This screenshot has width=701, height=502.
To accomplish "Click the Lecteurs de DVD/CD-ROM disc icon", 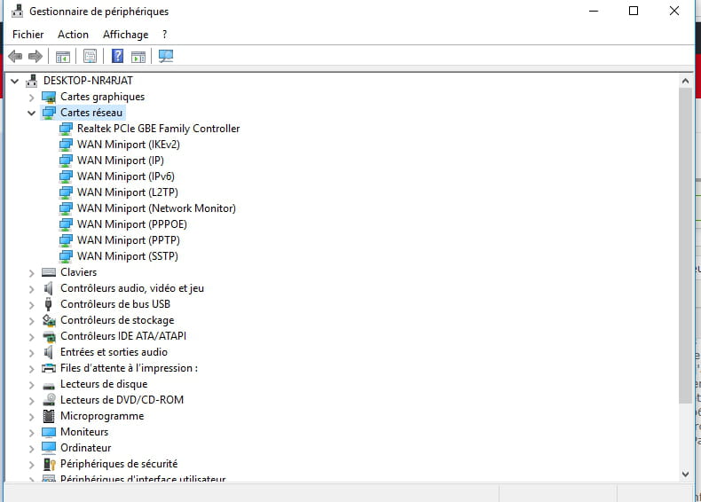I will pyautogui.click(x=49, y=400).
